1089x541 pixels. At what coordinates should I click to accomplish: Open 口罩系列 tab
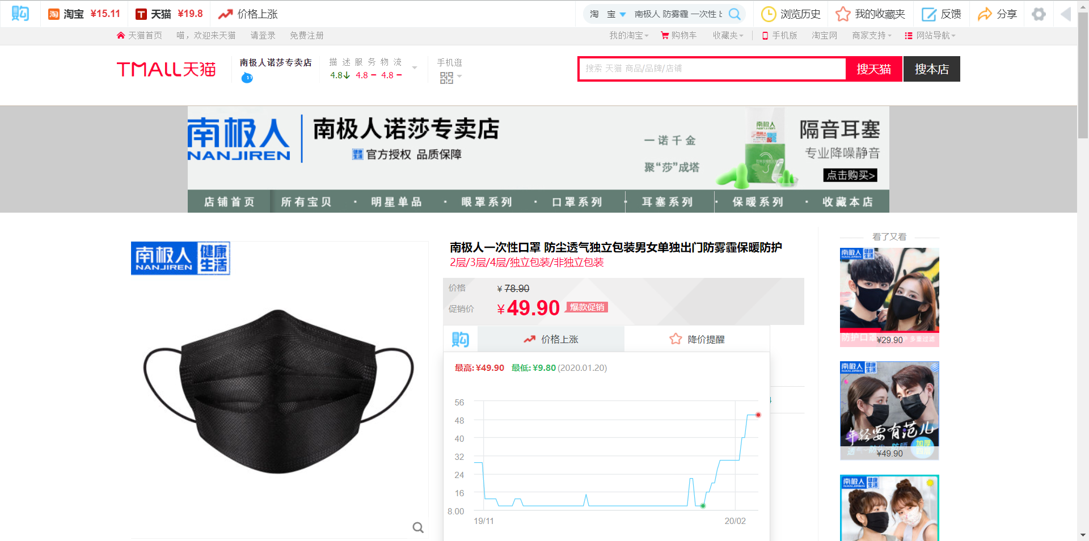pyautogui.click(x=577, y=201)
